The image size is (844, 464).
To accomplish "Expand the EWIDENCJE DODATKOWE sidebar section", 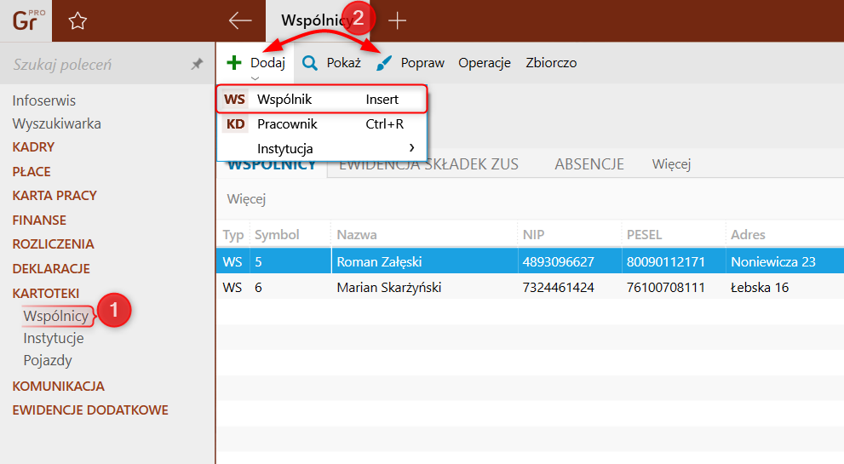I will [x=90, y=410].
